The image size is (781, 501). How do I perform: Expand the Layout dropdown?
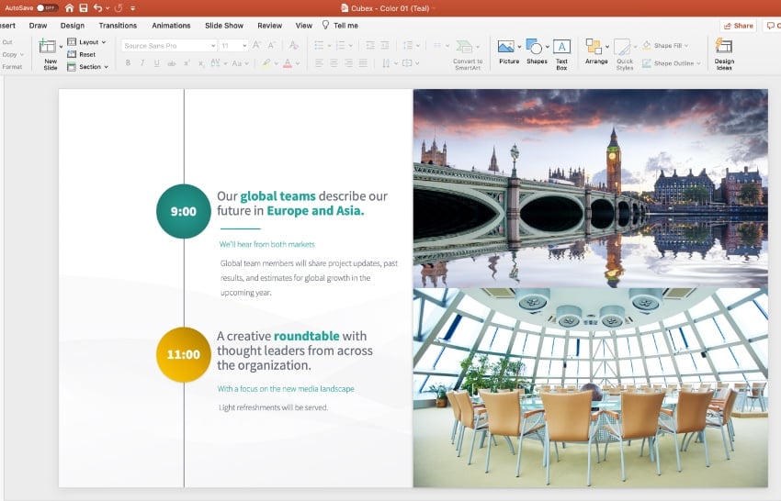[x=90, y=42]
